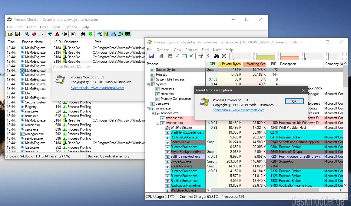Select Find Window's Process target in Process Explorer
Screen dimensions: 351x206
point(224,56)
